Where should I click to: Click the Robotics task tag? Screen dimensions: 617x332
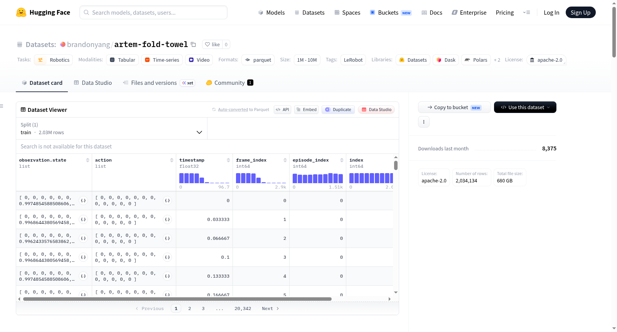click(x=54, y=60)
